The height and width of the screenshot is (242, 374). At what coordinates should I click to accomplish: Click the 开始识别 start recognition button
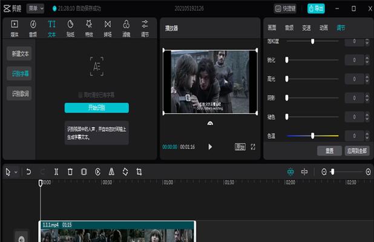click(x=97, y=108)
